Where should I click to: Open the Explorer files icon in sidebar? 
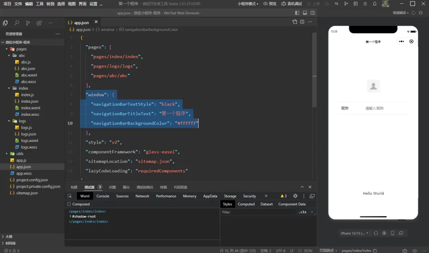pos(5,23)
